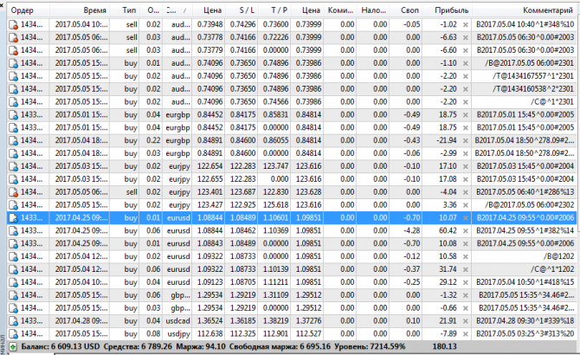
Task: Click T/P value 125.618 in eurjpy row
Action: pyautogui.click(x=275, y=205)
